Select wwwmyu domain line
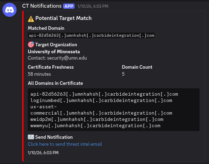Image resolution: width=209 pixels, height=164 pixels. point(95,126)
